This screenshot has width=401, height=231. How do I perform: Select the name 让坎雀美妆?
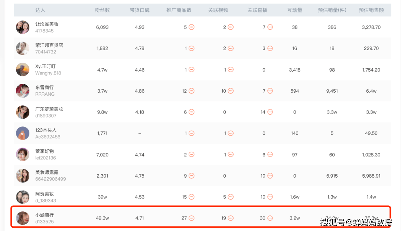click(x=47, y=24)
